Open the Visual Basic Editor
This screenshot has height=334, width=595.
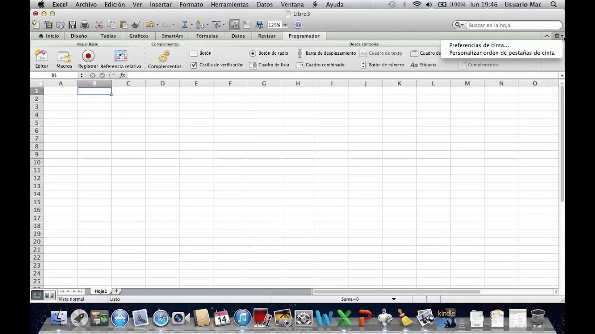tap(41, 59)
